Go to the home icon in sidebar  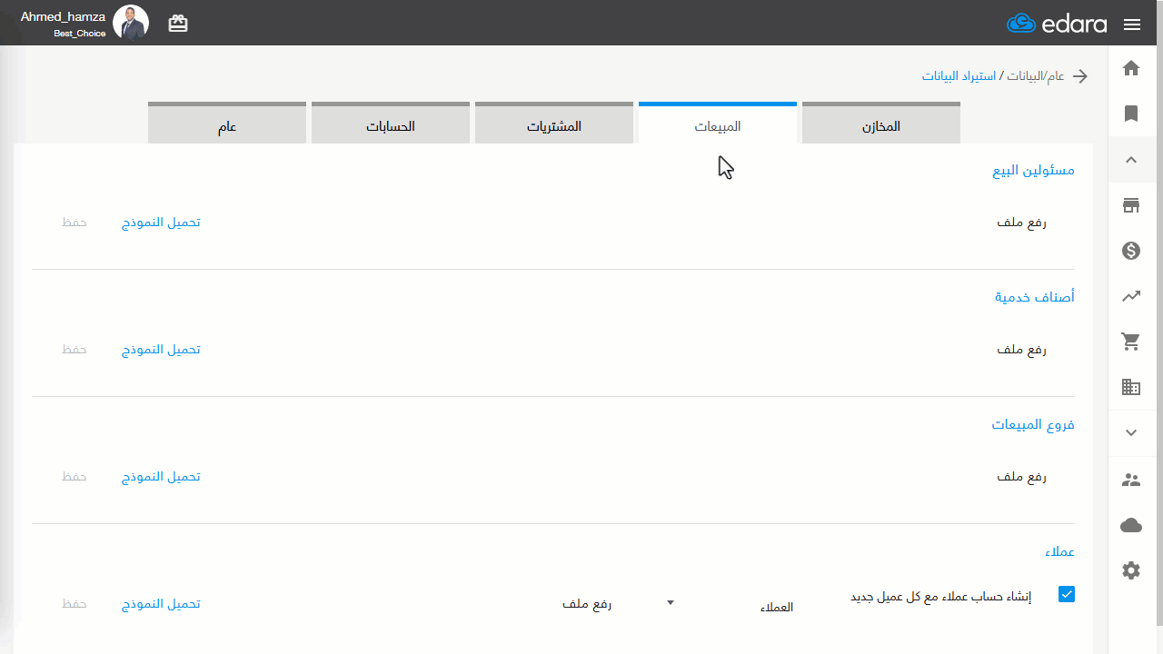pos(1131,68)
